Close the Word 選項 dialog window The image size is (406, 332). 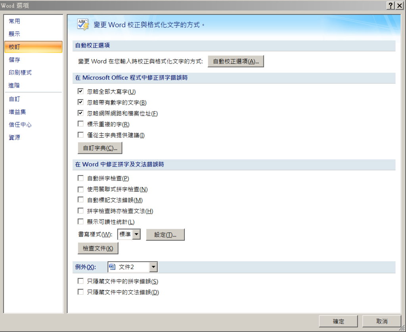(x=400, y=5)
